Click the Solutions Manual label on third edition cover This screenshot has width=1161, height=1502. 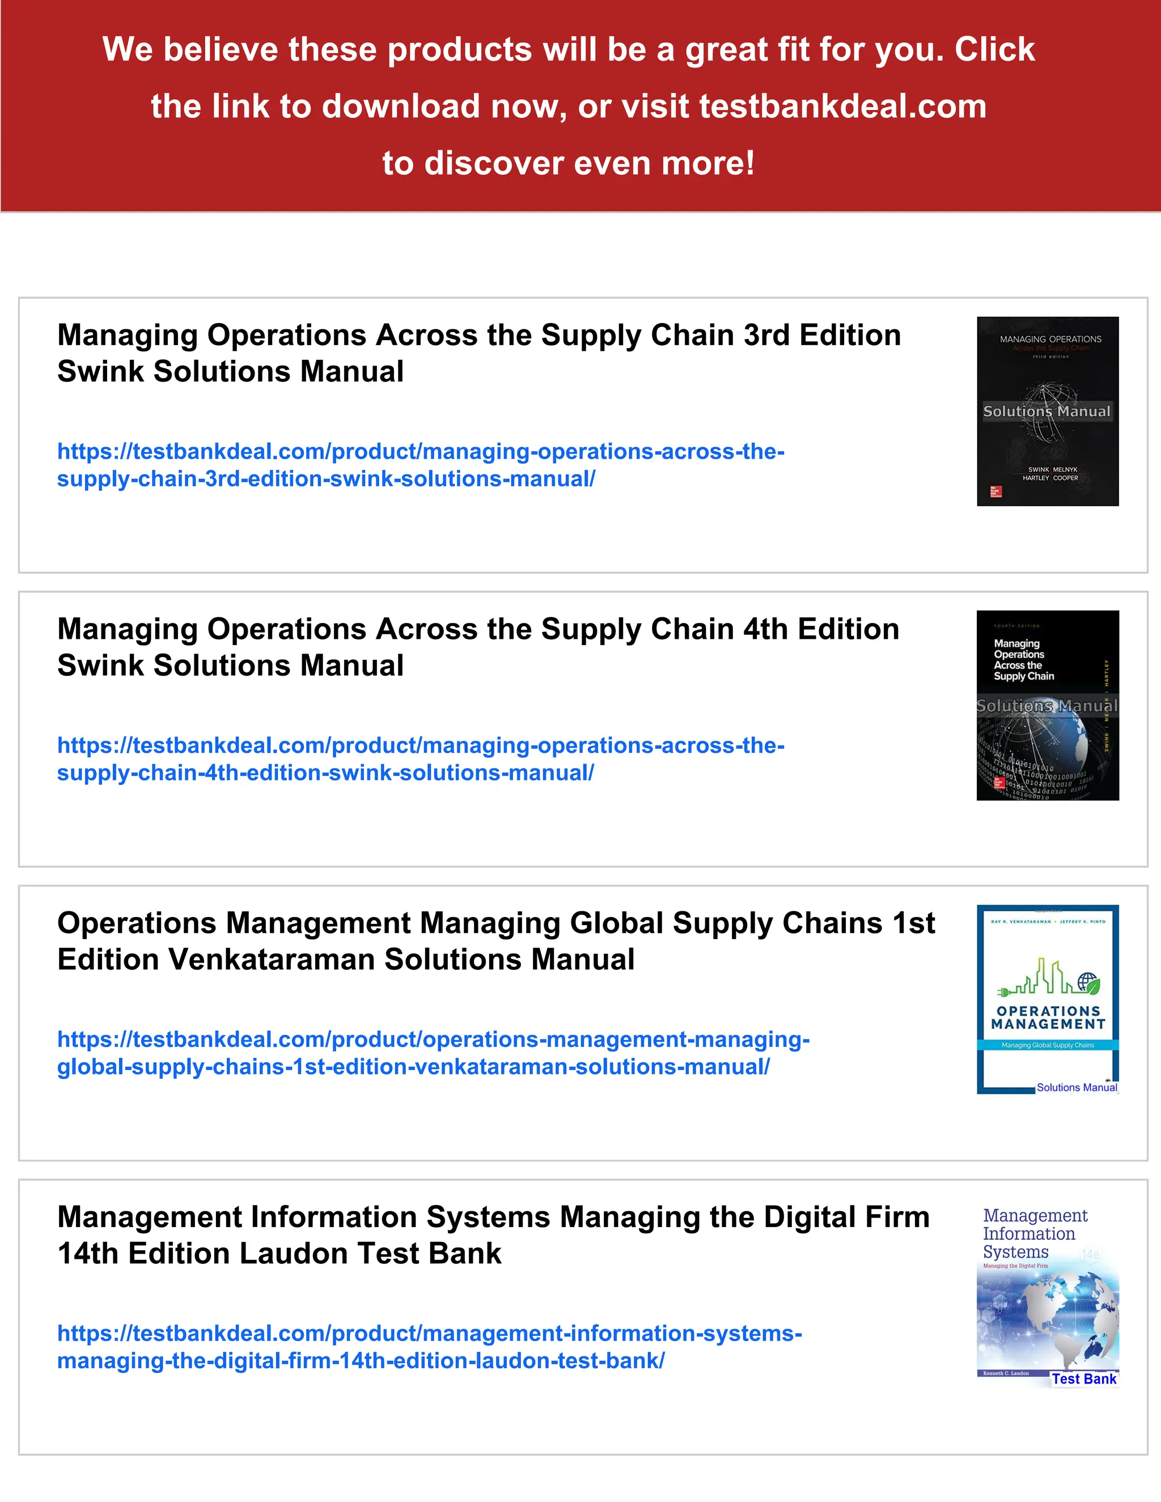(1046, 411)
